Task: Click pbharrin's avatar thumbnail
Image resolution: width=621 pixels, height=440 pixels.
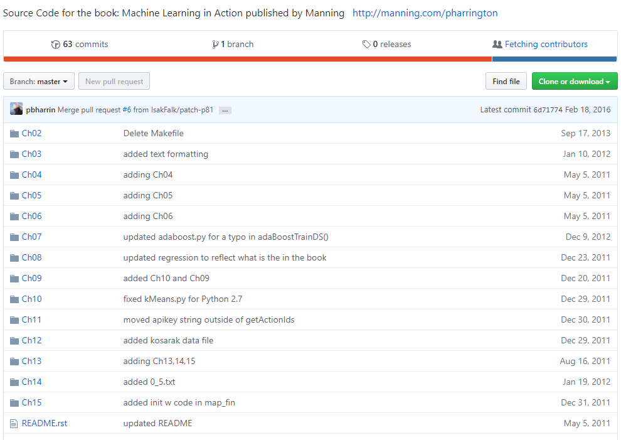Action: (16, 109)
